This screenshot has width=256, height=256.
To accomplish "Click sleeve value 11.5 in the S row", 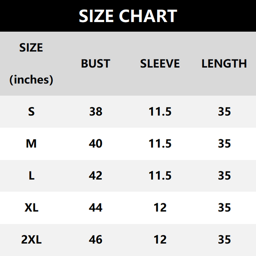I will [160, 112].
